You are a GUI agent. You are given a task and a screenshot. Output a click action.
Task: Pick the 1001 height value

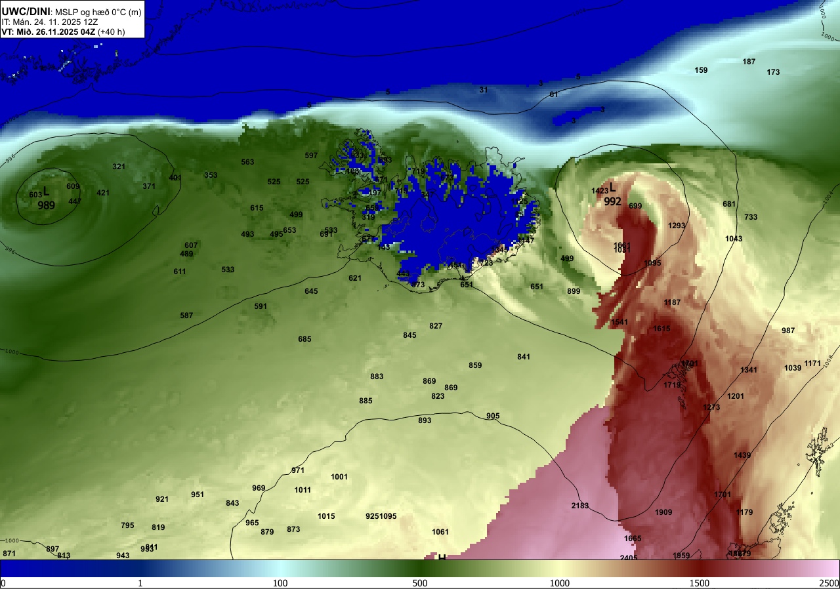339,477
